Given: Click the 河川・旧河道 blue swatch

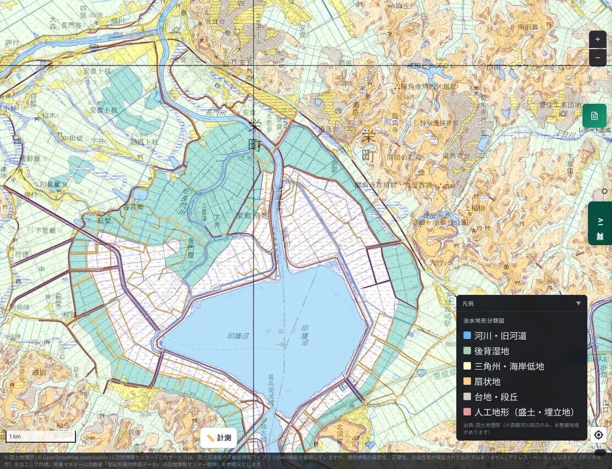Looking at the screenshot, I should (467, 336).
